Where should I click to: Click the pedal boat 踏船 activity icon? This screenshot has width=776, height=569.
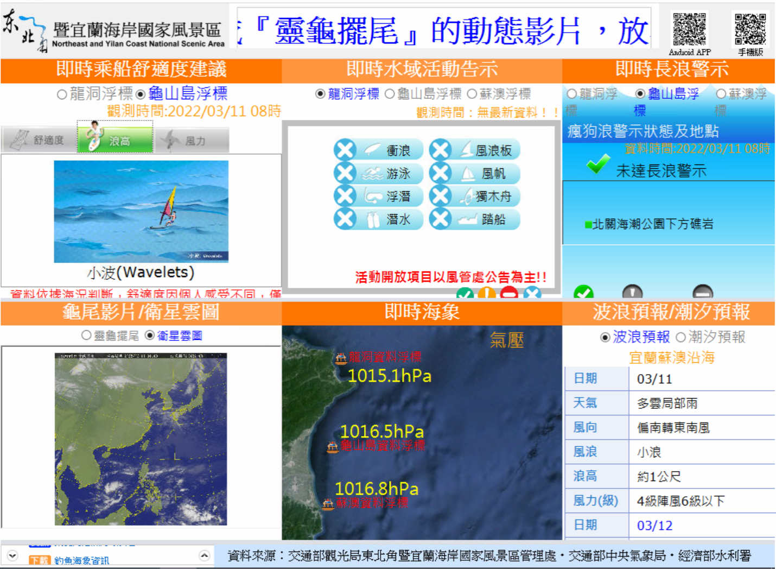click(x=475, y=219)
